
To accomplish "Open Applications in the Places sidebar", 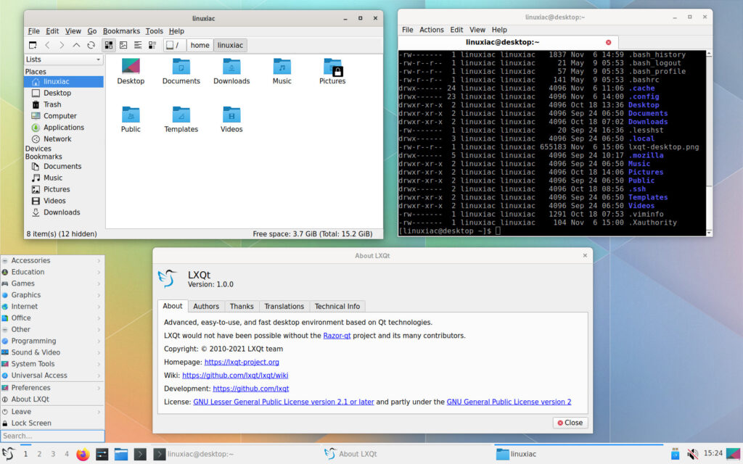I will tap(64, 128).
